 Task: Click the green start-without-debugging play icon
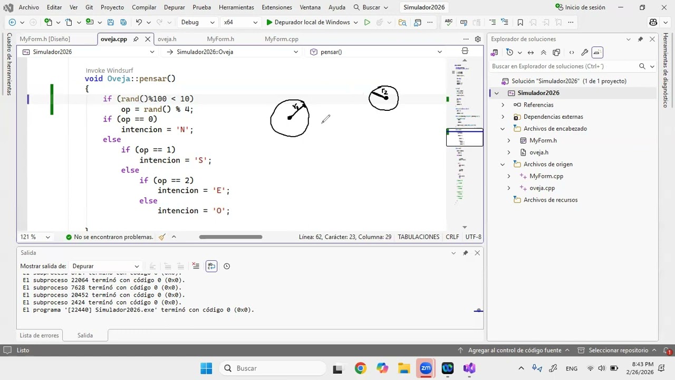(x=367, y=22)
